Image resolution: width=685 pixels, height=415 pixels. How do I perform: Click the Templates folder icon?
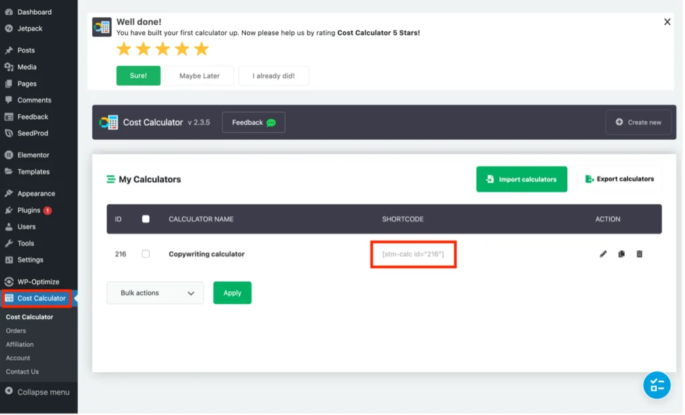(9, 171)
